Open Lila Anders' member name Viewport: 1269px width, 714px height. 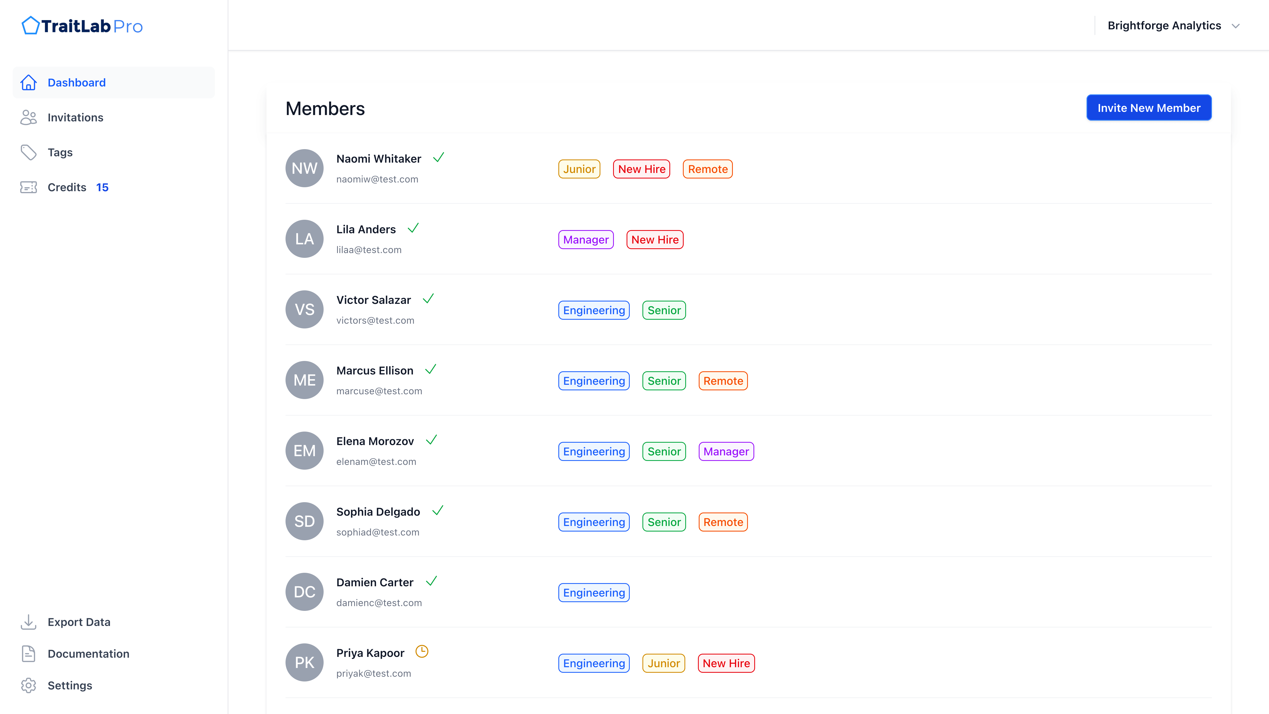pyautogui.click(x=366, y=229)
